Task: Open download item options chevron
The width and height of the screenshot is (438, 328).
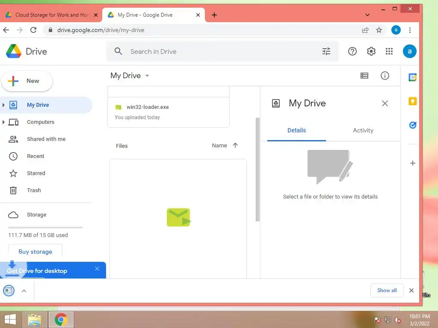Action: pyautogui.click(x=24, y=291)
